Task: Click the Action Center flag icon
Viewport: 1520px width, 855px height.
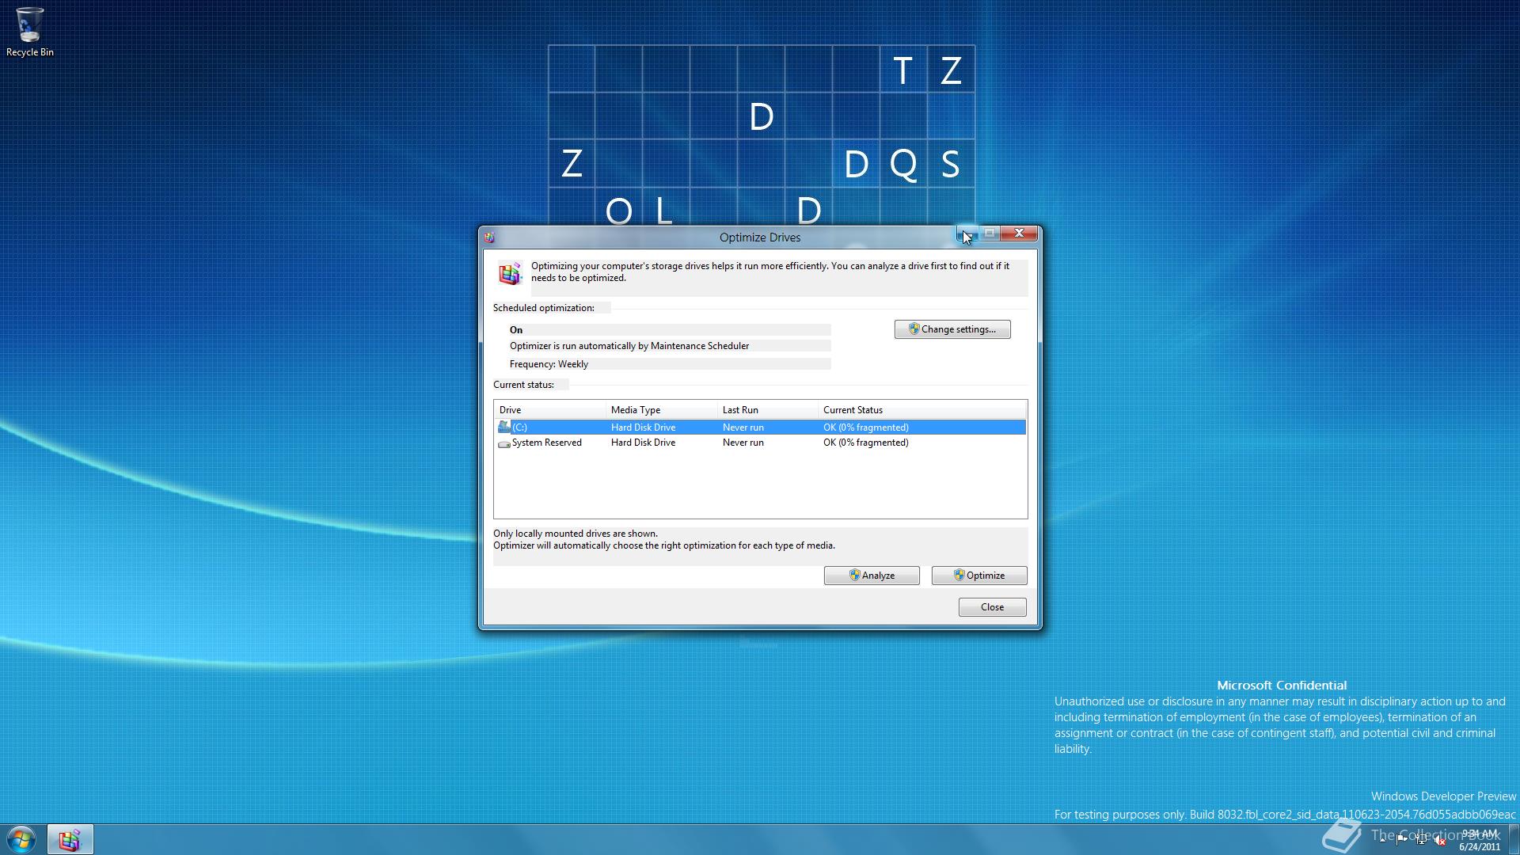Action: (x=1401, y=840)
